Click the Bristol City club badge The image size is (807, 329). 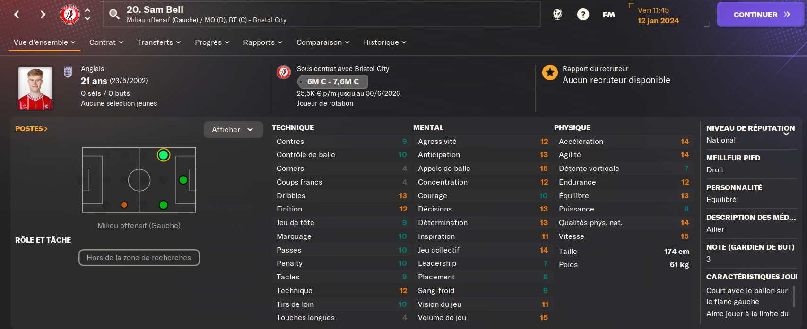tap(69, 14)
